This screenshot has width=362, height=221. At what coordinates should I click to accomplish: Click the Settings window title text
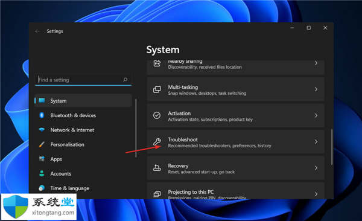[55, 31]
